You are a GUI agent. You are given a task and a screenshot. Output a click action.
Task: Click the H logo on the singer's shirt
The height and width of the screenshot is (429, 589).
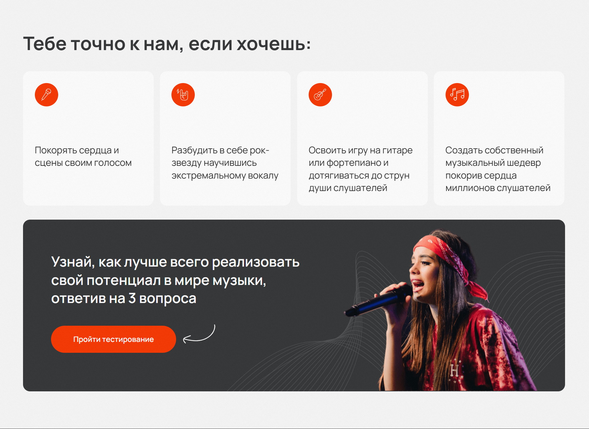[x=455, y=370]
